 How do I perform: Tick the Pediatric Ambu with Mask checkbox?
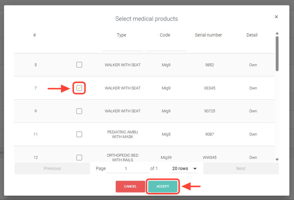coord(79,134)
